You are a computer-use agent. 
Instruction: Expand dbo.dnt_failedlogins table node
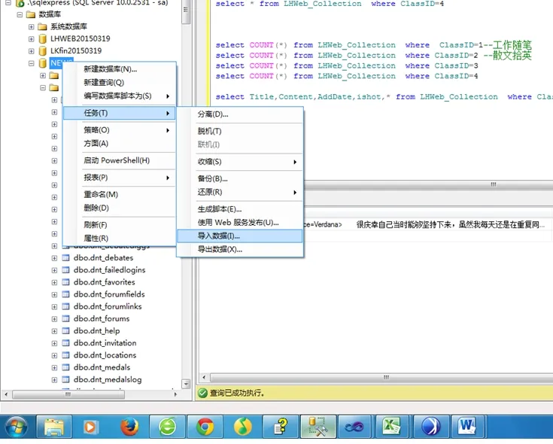(x=54, y=270)
